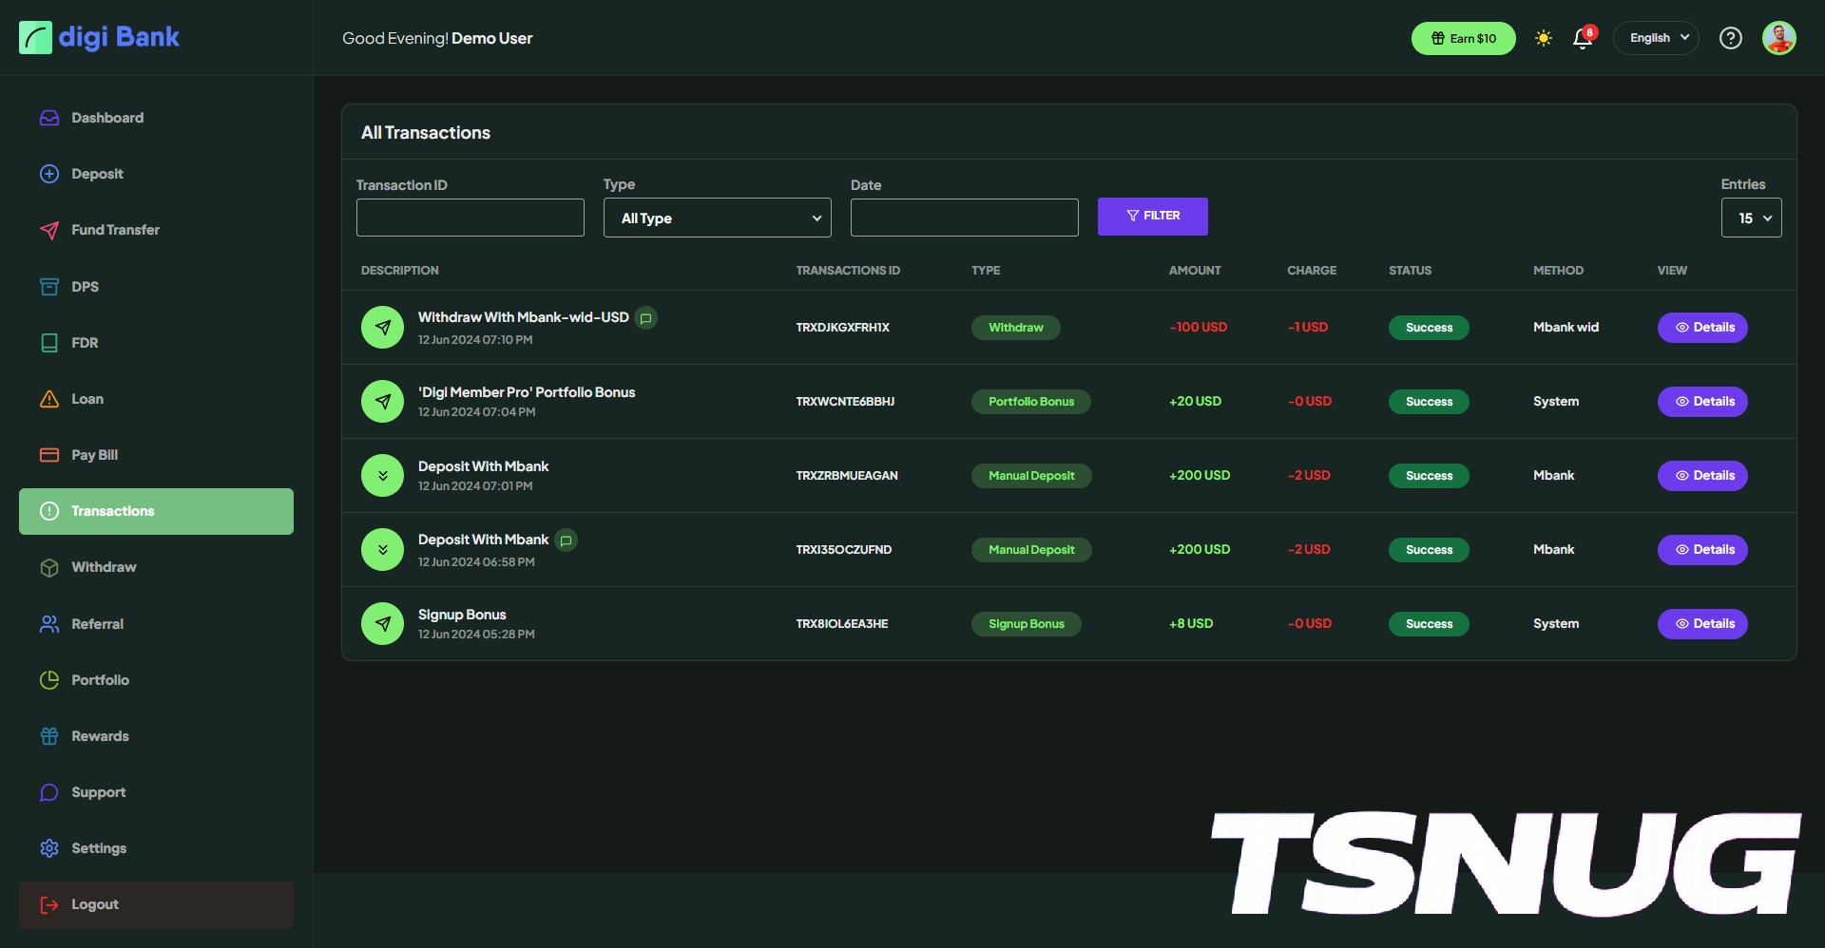Click the notification bell icon
Screen dimensions: 1825x948
(x=1583, y=39)
